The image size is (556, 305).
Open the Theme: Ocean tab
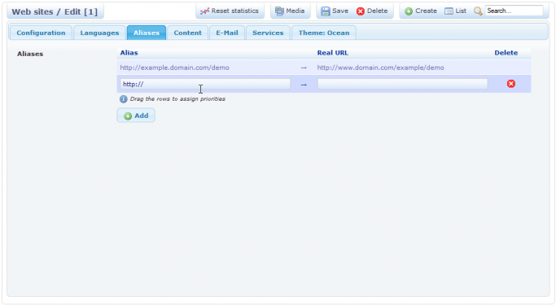pyautogui.click(x=324, y=33)
